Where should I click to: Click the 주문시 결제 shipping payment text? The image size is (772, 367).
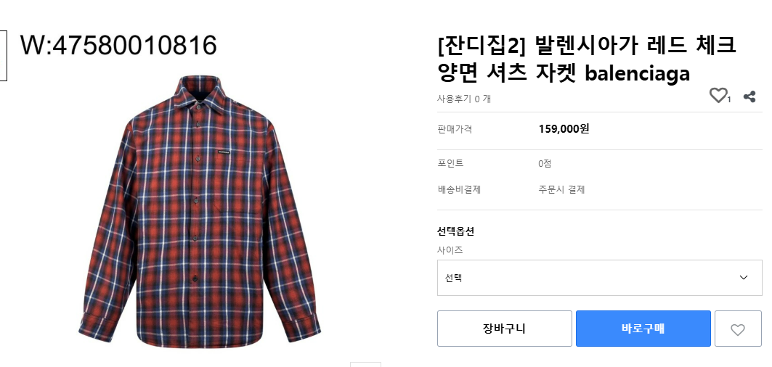[561, 190]
